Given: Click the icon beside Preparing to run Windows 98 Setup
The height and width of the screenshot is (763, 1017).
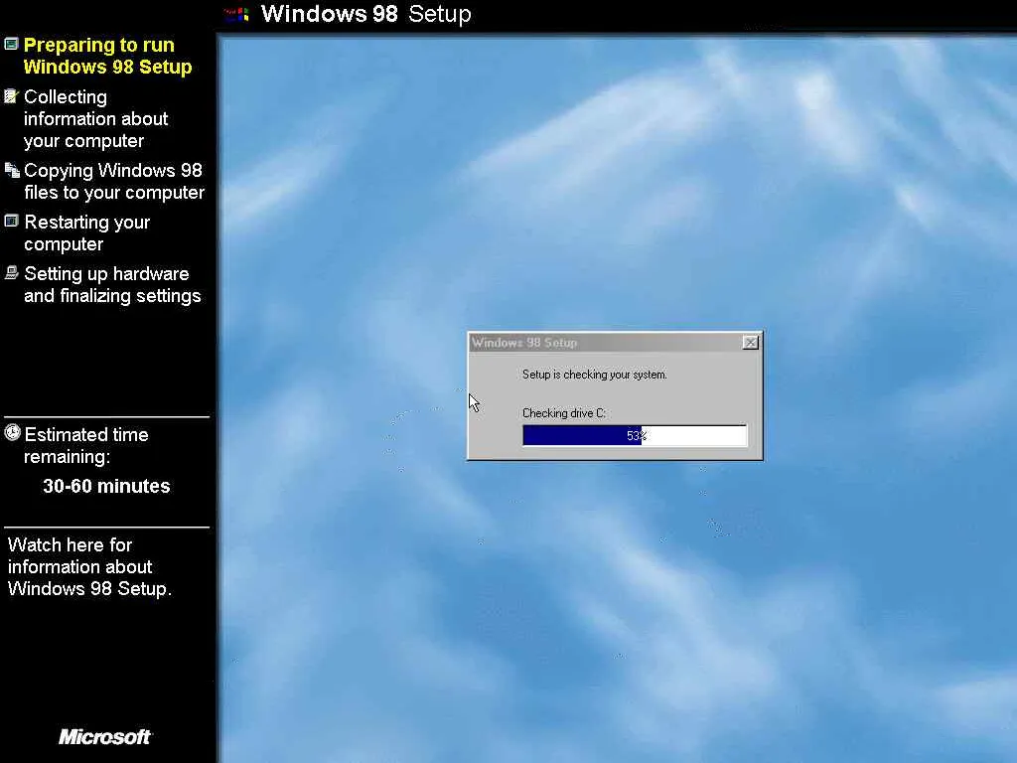Looking at the screenshot, I should [x=11, y=44].
